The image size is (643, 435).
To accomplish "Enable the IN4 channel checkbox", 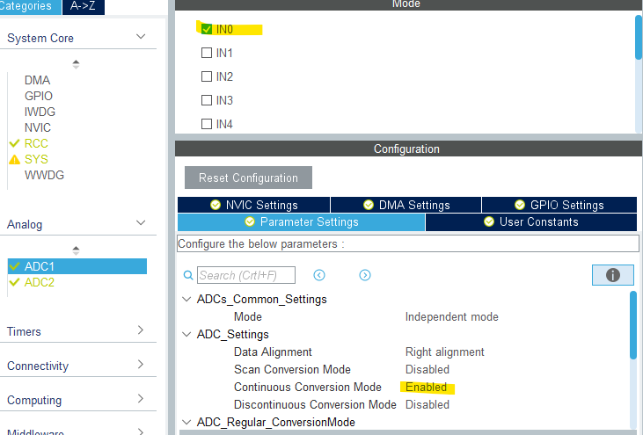I will (x=207, y=124).
